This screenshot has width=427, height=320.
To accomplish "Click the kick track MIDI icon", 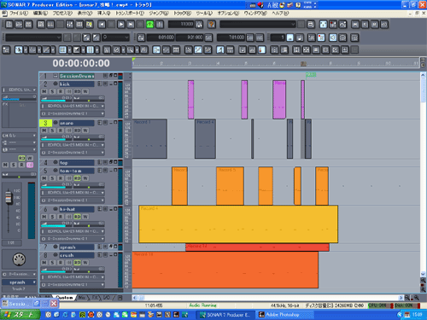I will coord(56,84).
